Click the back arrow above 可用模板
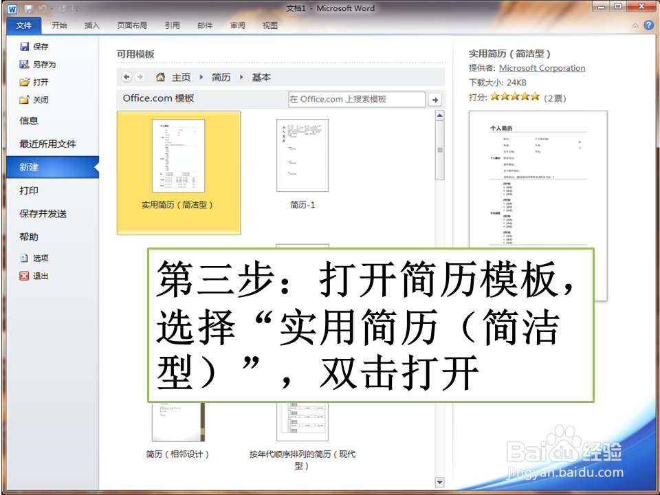 pos(127,77)
